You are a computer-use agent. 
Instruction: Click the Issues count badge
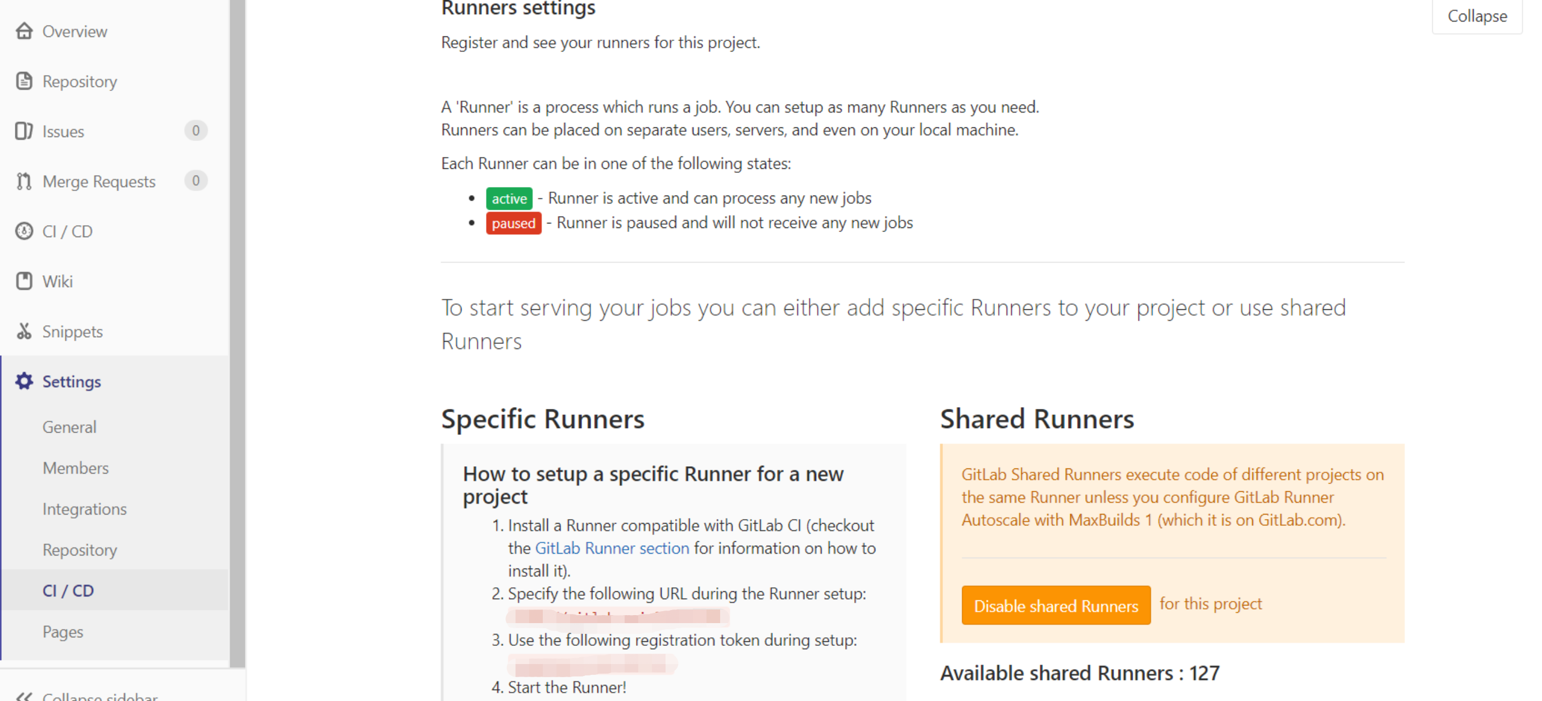pos(196,131)
